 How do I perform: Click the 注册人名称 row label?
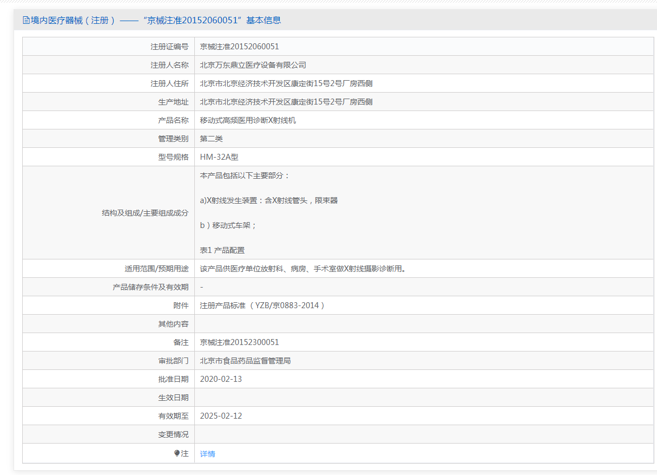(169, 65)
